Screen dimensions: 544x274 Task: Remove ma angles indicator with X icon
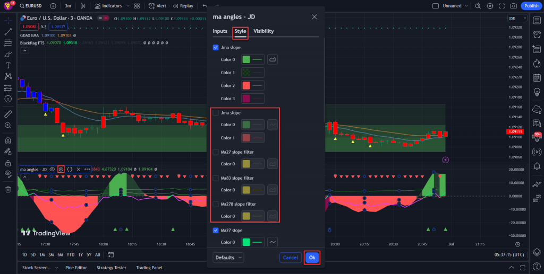(79, 169)
